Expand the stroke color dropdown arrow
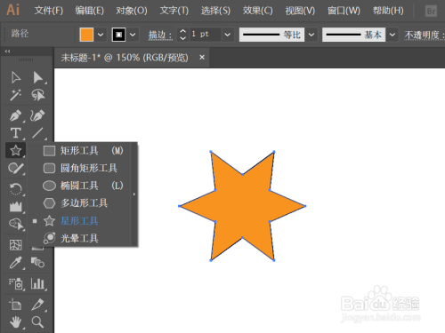This screenshot has height=333, width=445. (x=133, y=35)
